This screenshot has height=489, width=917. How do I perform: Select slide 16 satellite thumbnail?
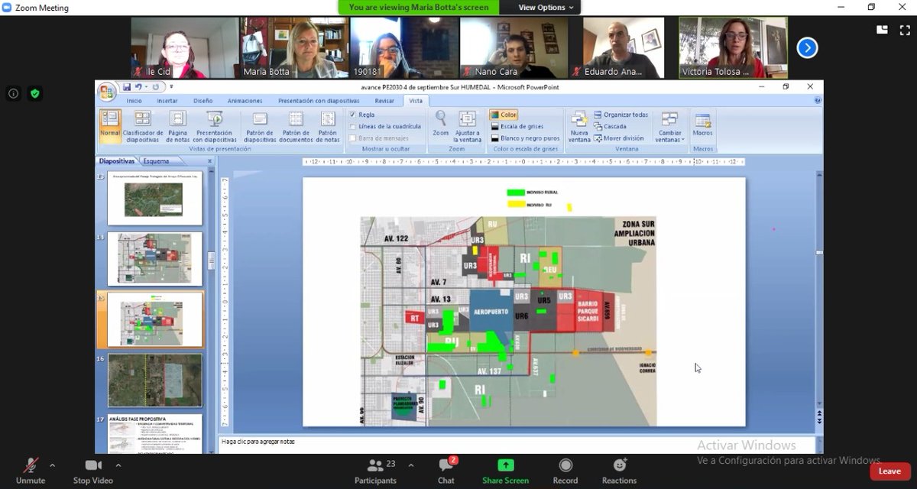point(155,380)
